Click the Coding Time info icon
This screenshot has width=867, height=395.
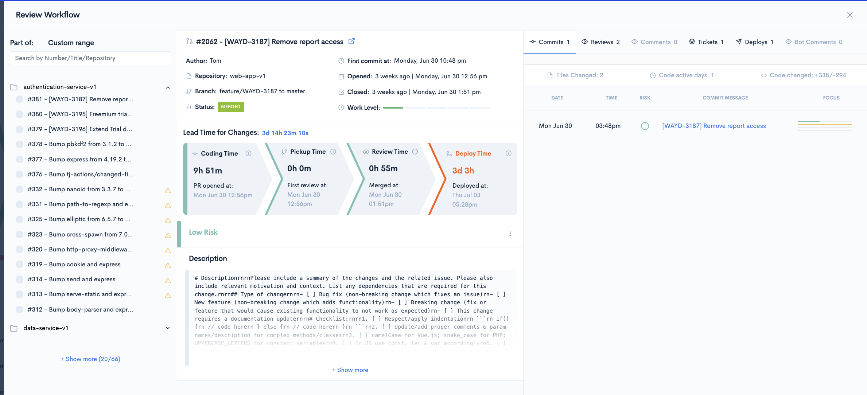(249, 153)
